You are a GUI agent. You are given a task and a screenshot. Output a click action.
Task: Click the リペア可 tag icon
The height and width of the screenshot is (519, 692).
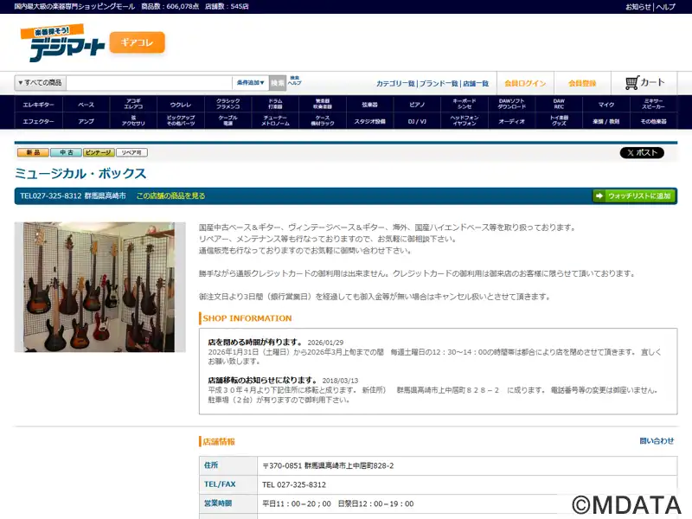click(131, 153)
